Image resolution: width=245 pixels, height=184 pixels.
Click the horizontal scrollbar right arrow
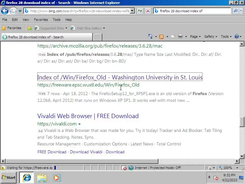coord(237,161)
